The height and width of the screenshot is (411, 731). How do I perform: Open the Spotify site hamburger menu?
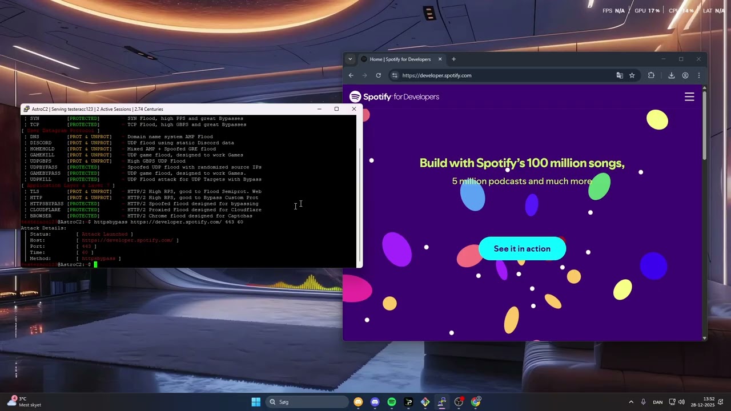pos(689,97)
